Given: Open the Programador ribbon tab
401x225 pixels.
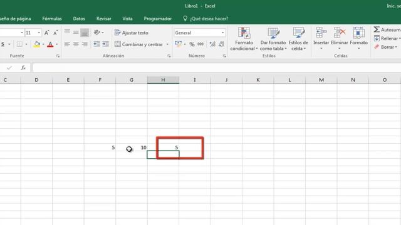Looking at the screenshot, I should click(x=157, y=19).
